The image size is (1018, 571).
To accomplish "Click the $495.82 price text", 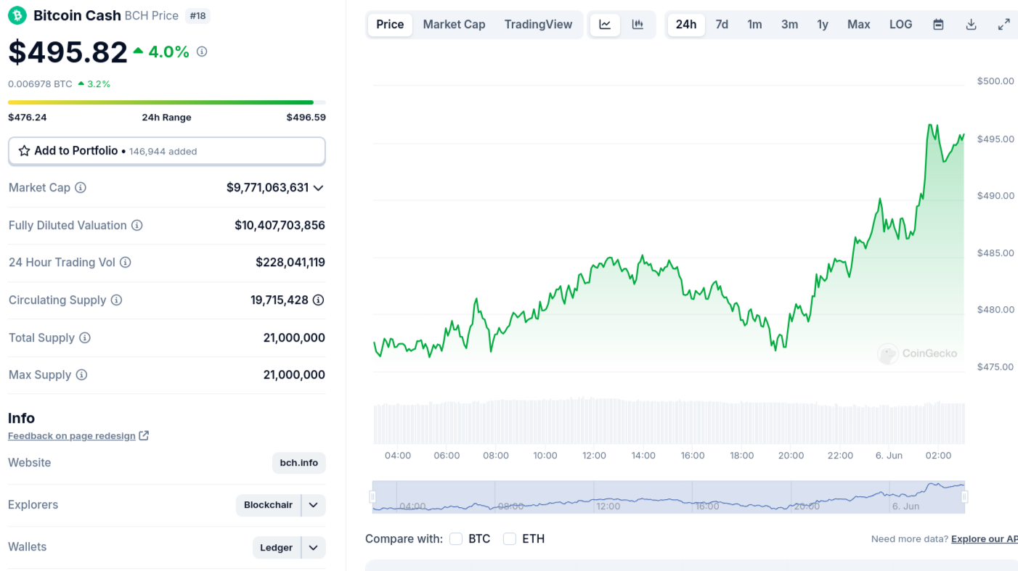I will click(68, 52).
